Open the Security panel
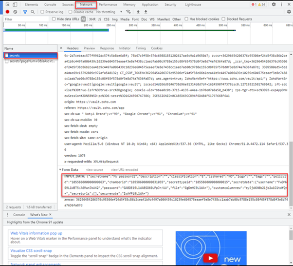293x266 pixels. 170,4
